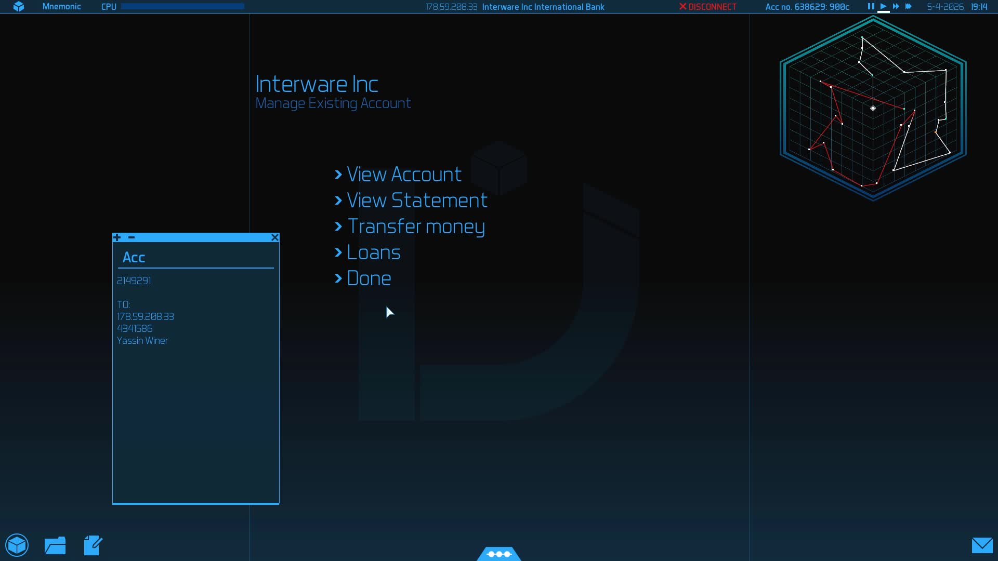The width and height of the screenshot is (998, 561).
Task: Close the Acc note window
Action: 275,237
